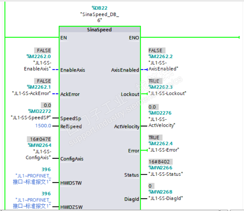Select the AckError input parameter

70,94
